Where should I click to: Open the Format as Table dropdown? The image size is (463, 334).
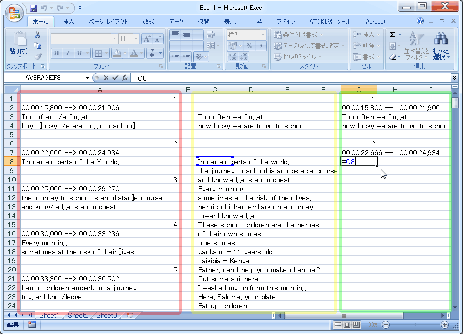point(309,46)
